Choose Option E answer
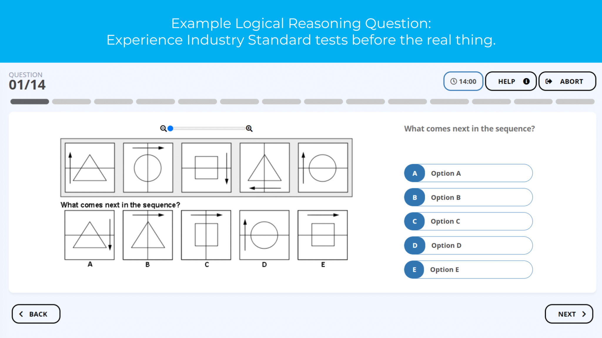This screenshot has width=602, height=338. pos(468,269)
